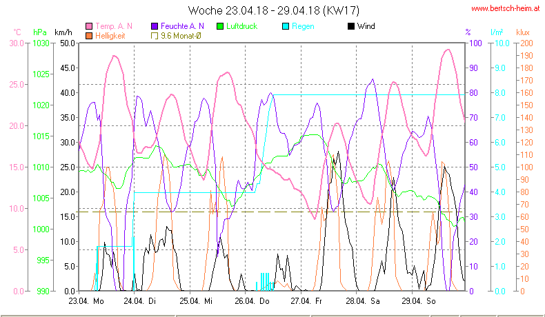Click the green Luftdruck legend swatch
The image size is (545, 317).
coord(220,26)
